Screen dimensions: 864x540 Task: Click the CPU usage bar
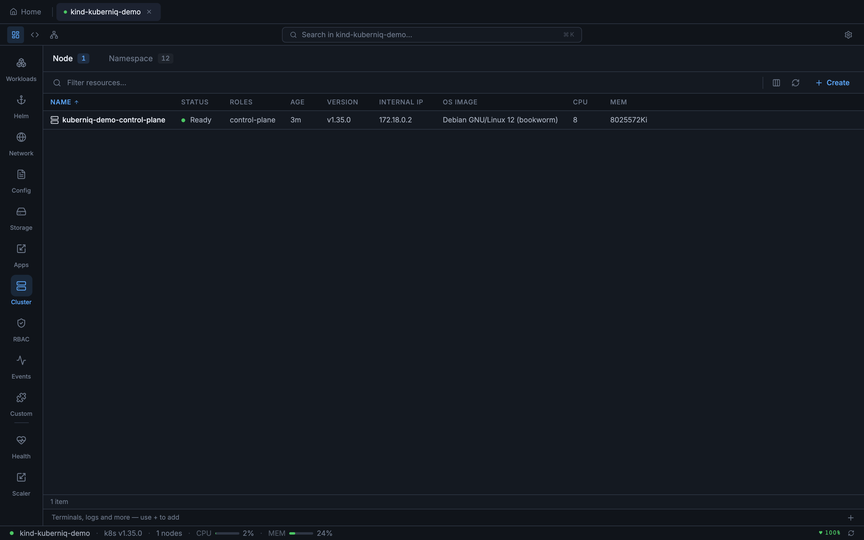[x=227, y=533]
